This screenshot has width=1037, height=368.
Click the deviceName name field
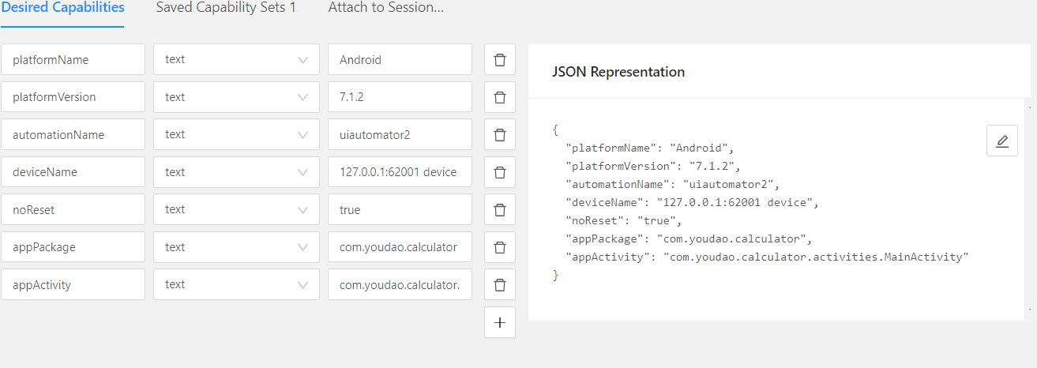(73, 172)
